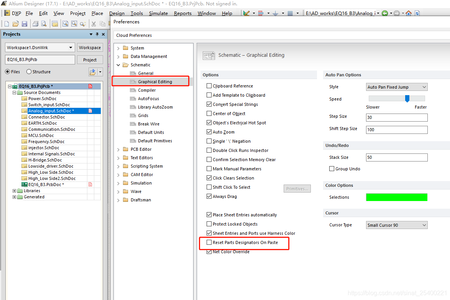450x300 pixels.
Task: Expand the PCB Editor preferences folder
Action: pos(118,149)
